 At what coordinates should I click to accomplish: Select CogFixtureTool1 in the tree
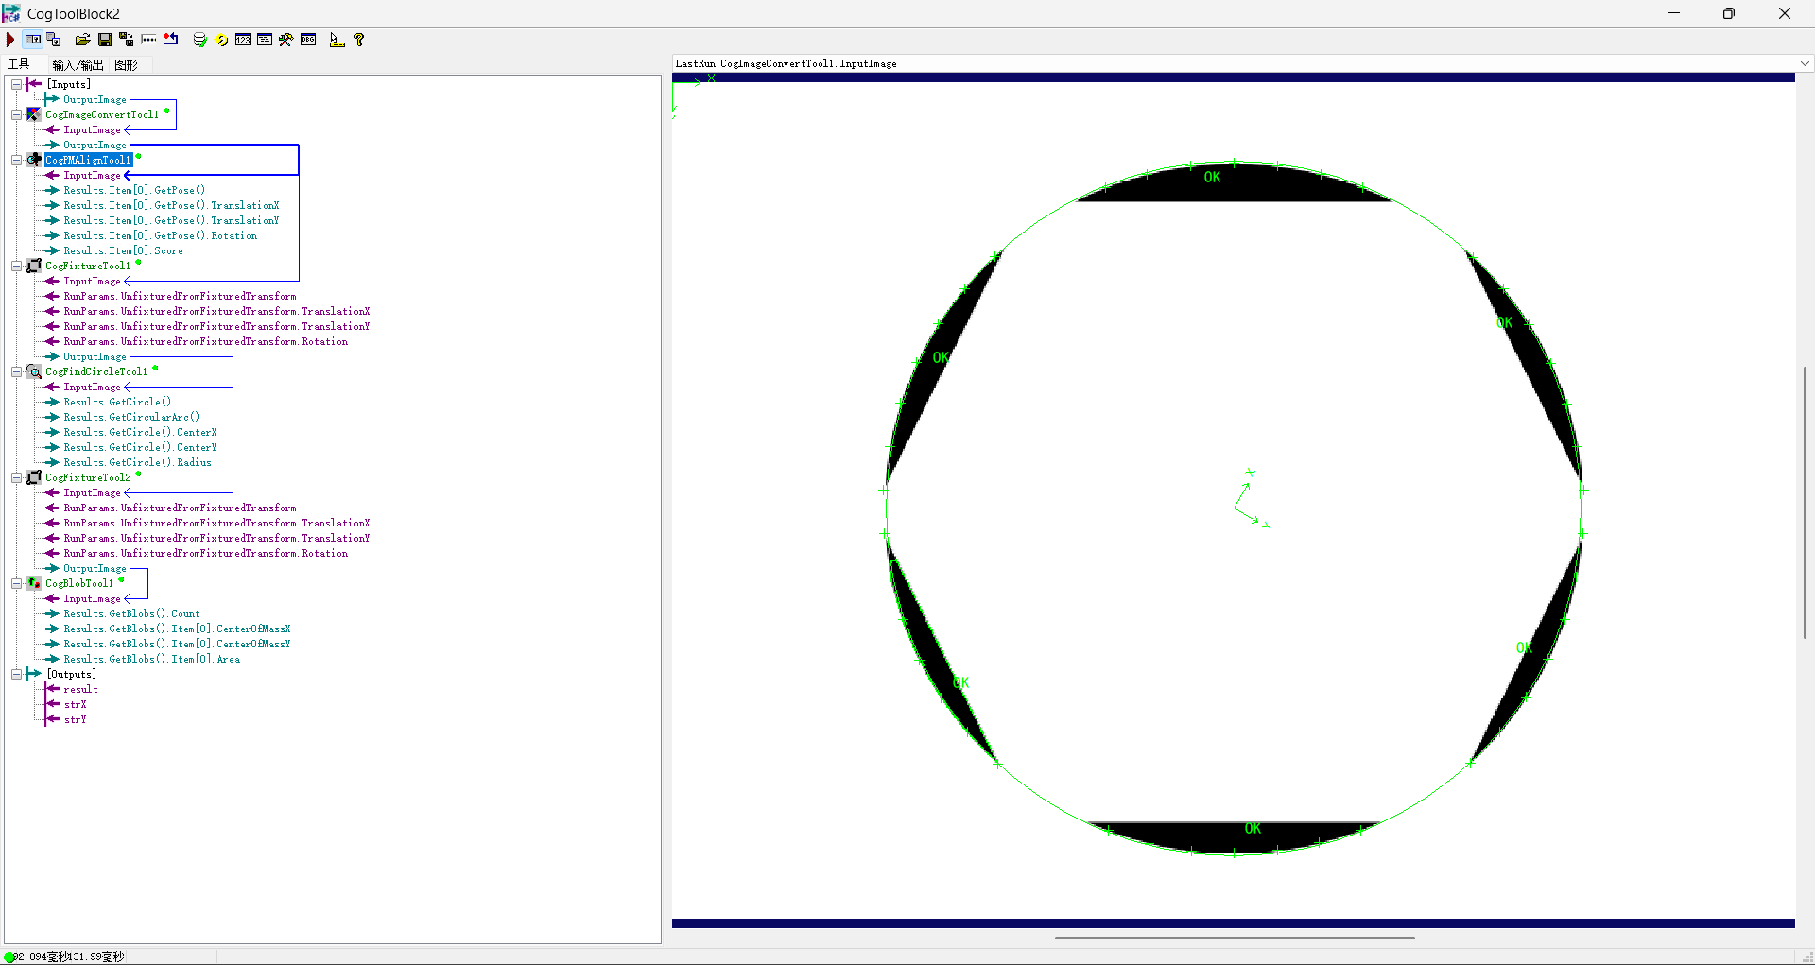pyautogui.click(x=88, y=266)
